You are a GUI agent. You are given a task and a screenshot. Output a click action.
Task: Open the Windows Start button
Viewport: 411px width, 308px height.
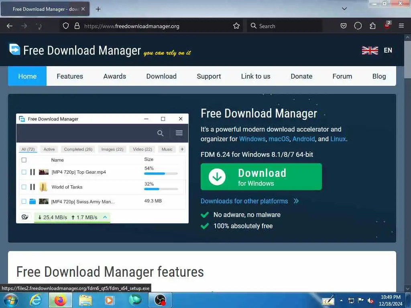(x=10, y=300)
